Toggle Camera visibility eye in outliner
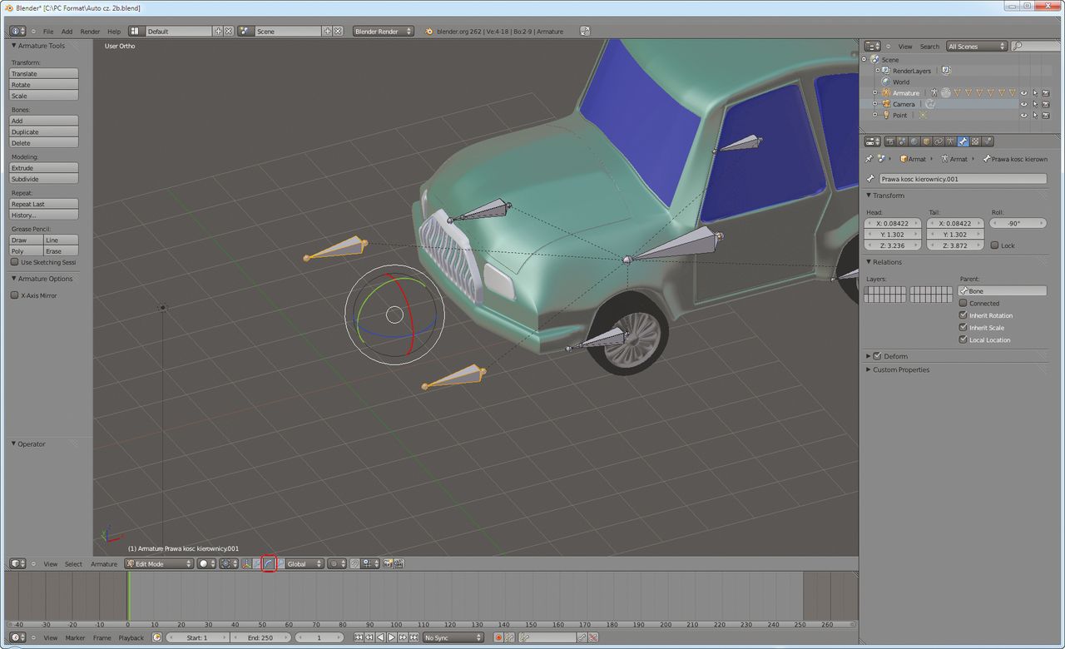Image resolution: width=1065 pixels, height=649 pixels. pos(1024,104)
